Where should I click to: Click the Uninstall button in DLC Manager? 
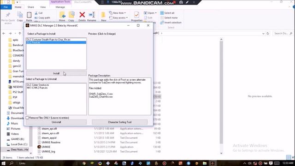(x=56, y=122)
